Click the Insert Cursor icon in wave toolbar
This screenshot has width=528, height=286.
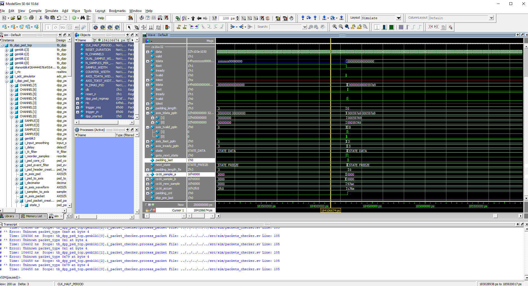(x=178, y=27)
